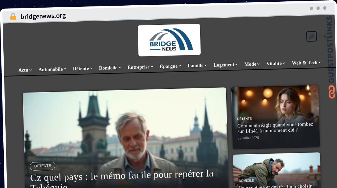Open the Entreprise menu

tap(140, 67)
